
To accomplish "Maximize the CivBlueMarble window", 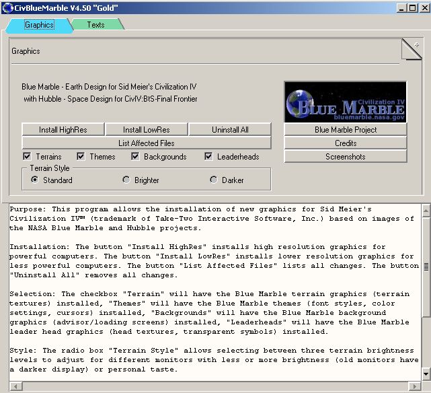I will click(x=412, y=8).
